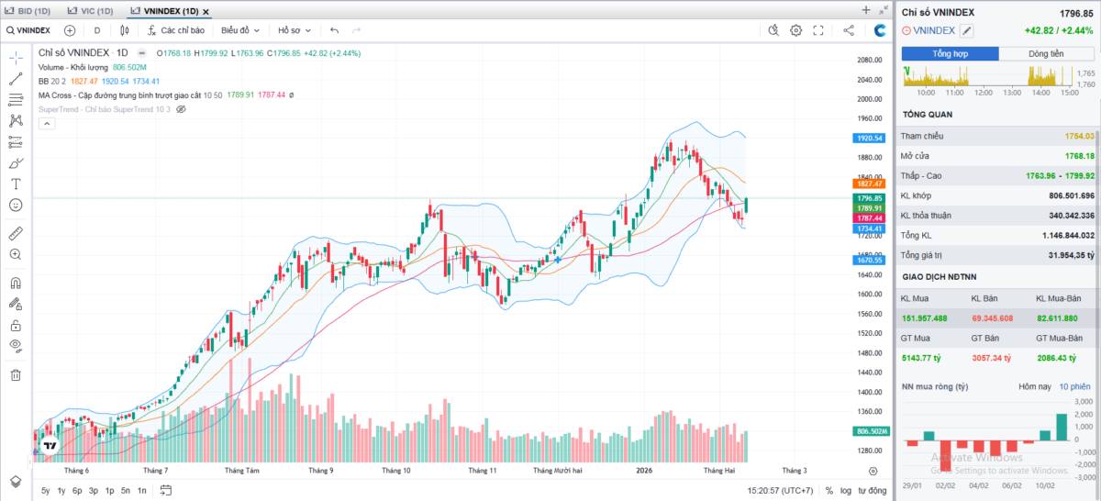Toggle hide all drawings eye icon
The width and height of the screenshot is (1101, 501).
[16, 346]
